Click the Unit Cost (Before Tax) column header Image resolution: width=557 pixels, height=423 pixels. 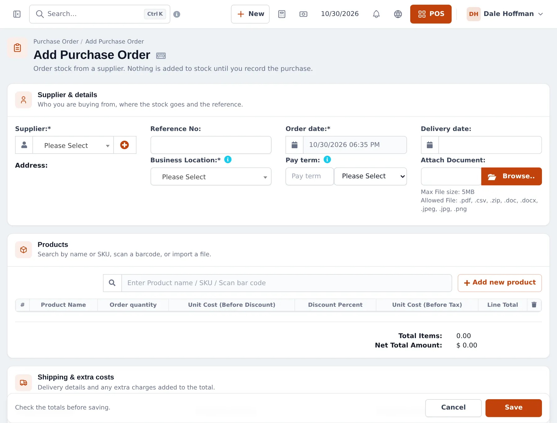(x=427, y=305)
